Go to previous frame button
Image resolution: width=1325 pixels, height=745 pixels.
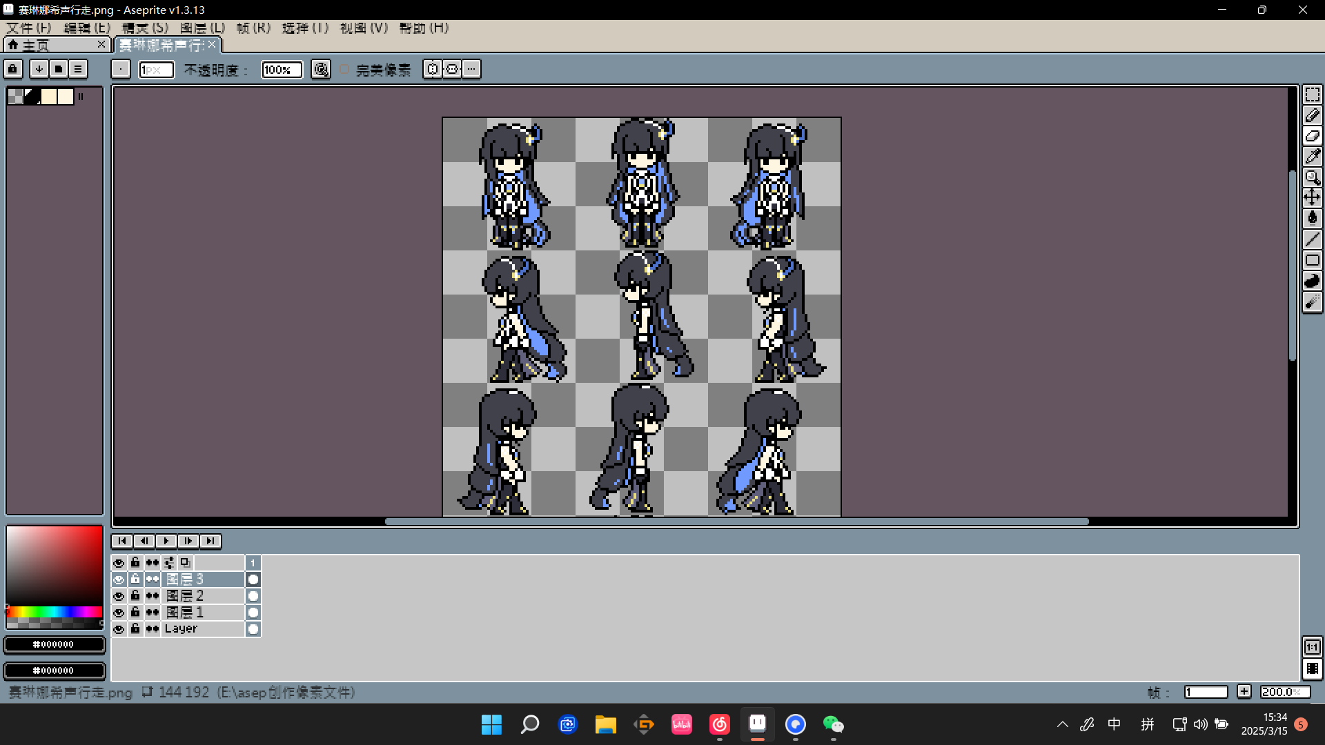[144, 542]
